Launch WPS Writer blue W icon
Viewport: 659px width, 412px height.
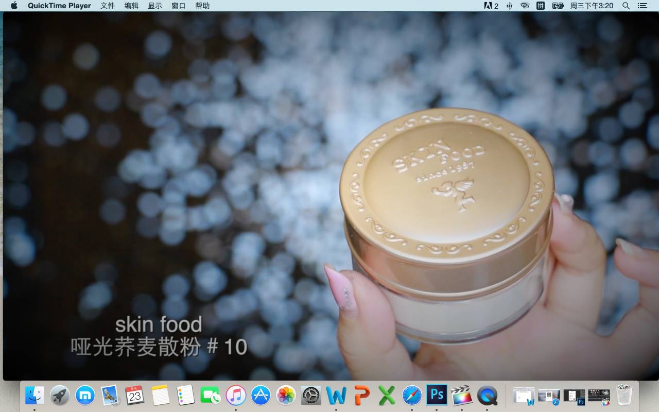[336, 396]
